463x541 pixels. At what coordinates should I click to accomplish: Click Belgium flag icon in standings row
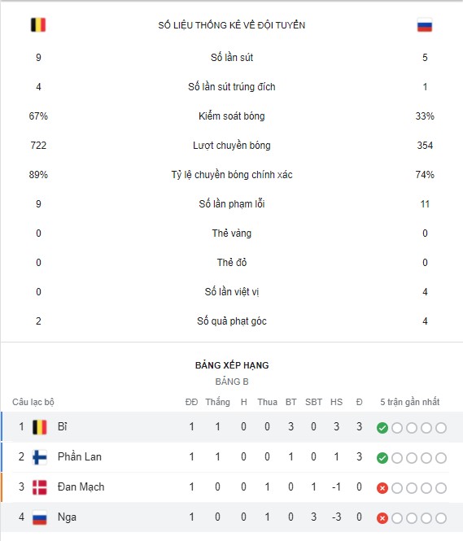tap(40, 427)
